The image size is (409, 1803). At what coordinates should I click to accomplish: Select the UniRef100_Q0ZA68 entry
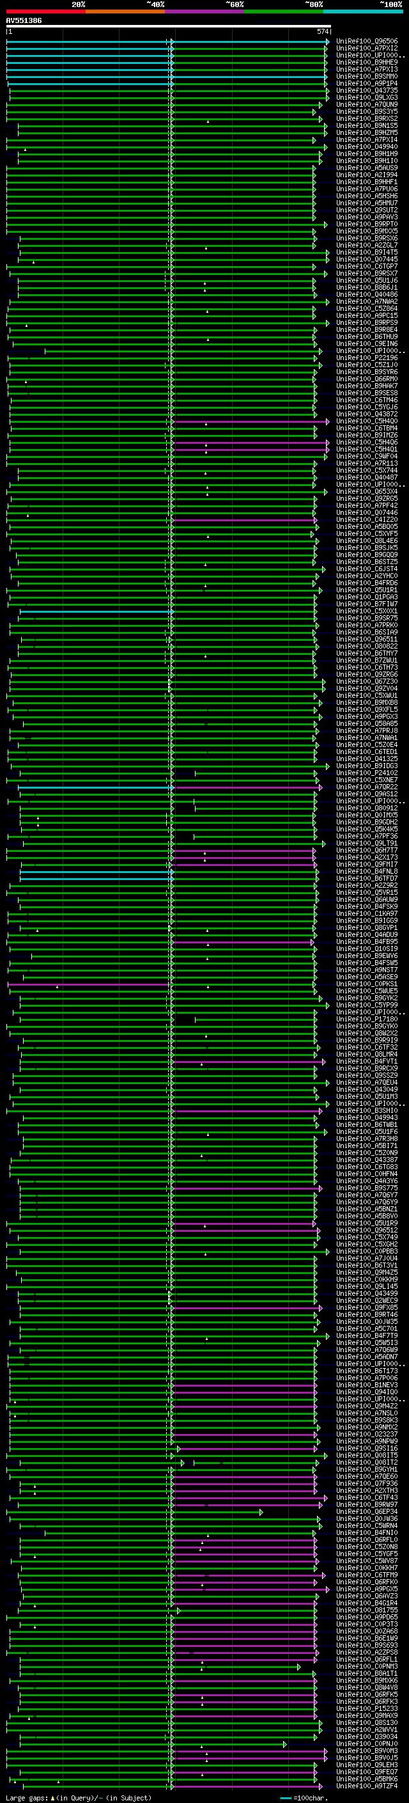[x=367, y=1631]
